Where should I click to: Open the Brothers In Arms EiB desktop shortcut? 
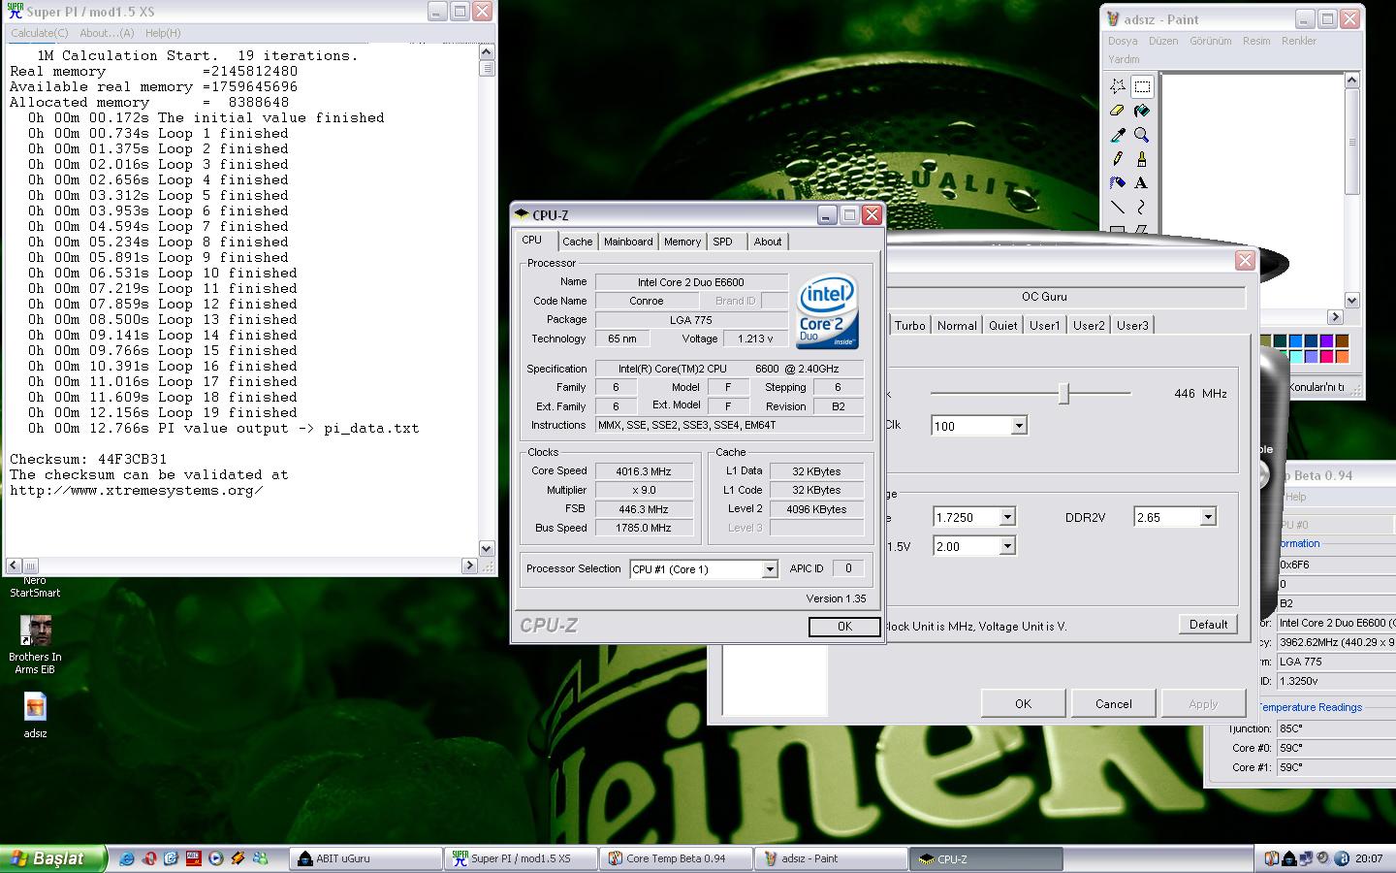(35, 645)
